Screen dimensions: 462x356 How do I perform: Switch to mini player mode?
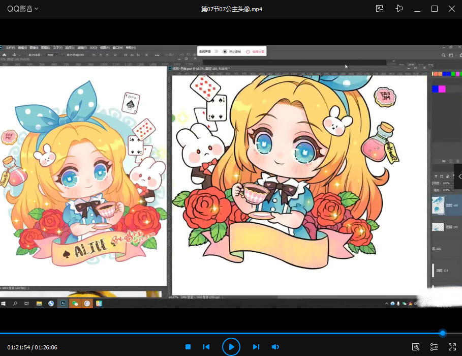[380, 9]
